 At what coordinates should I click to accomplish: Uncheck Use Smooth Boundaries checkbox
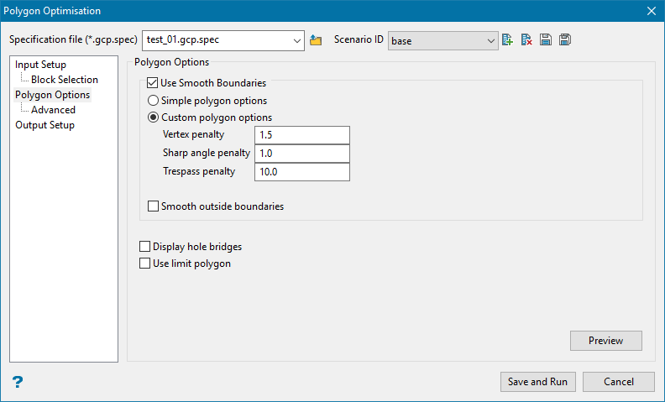[153, 83]
